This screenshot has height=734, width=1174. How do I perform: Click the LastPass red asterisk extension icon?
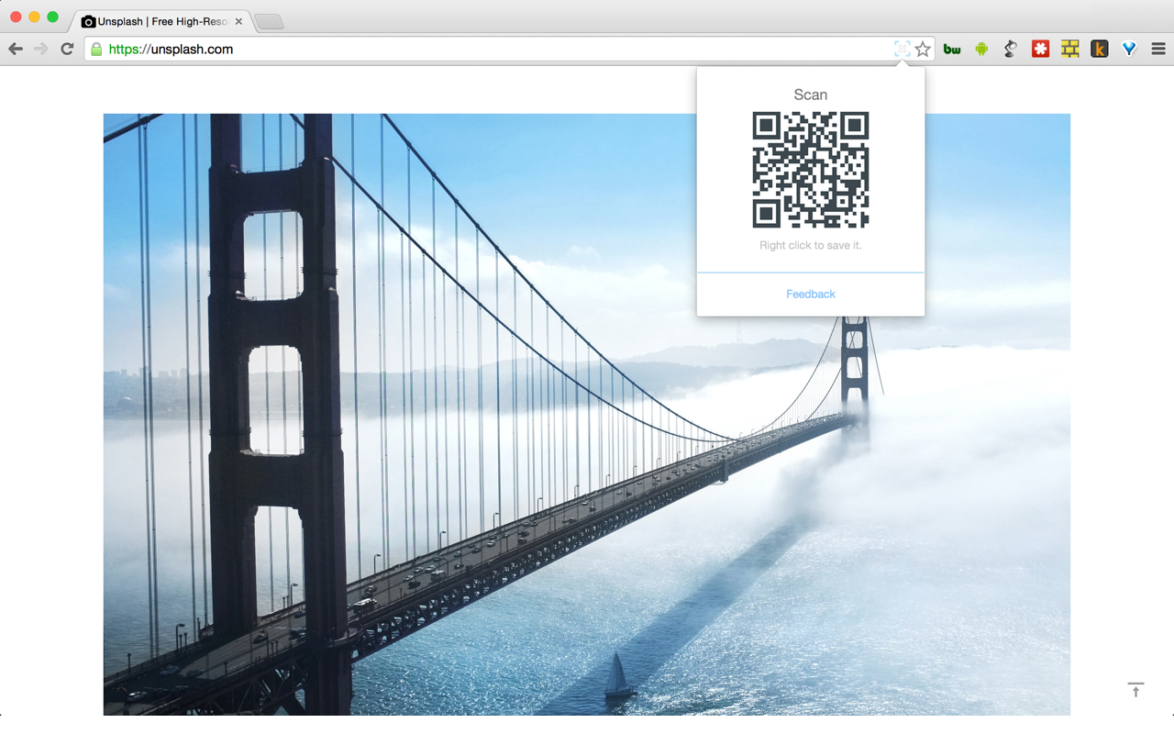click(x=1040, y=48)
